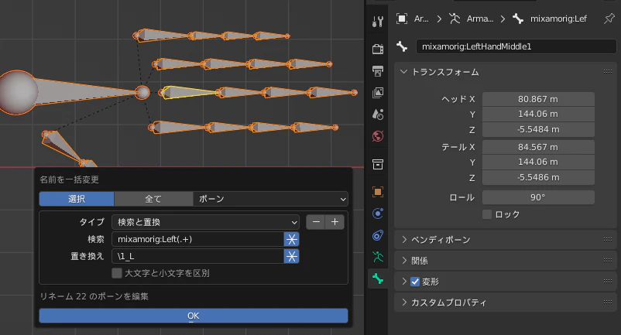
Task: Click the mixamorig:Lef breadcrumb item
Action: click(x=558, y=19)
